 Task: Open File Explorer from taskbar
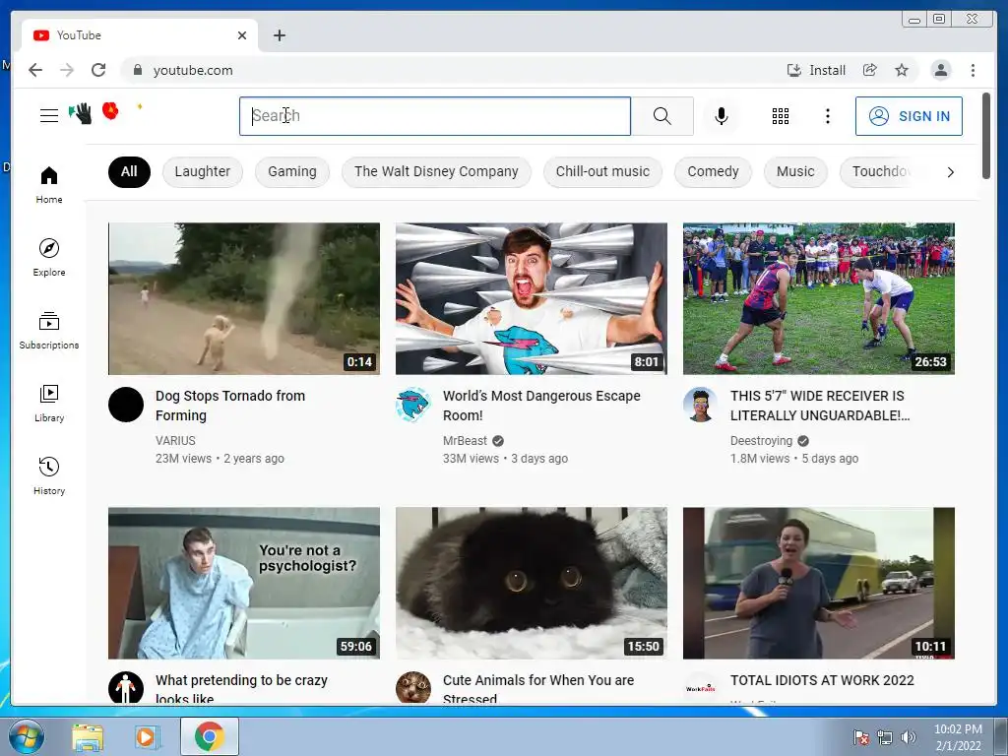88,736
